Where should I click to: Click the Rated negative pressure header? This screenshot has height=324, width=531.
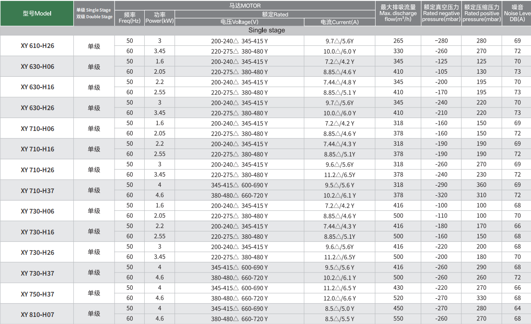point(441,13)
